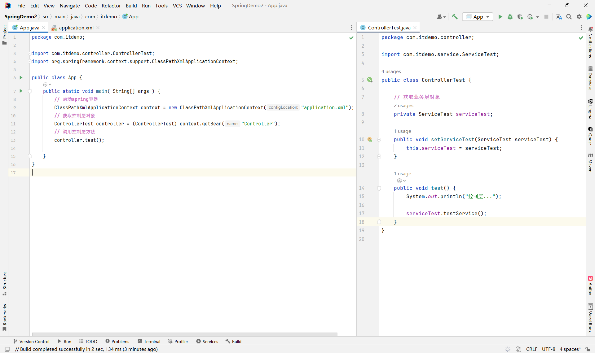Switch to the application.xml editor tab
Screen dimensions: 595x353
(x=76, y=28)
